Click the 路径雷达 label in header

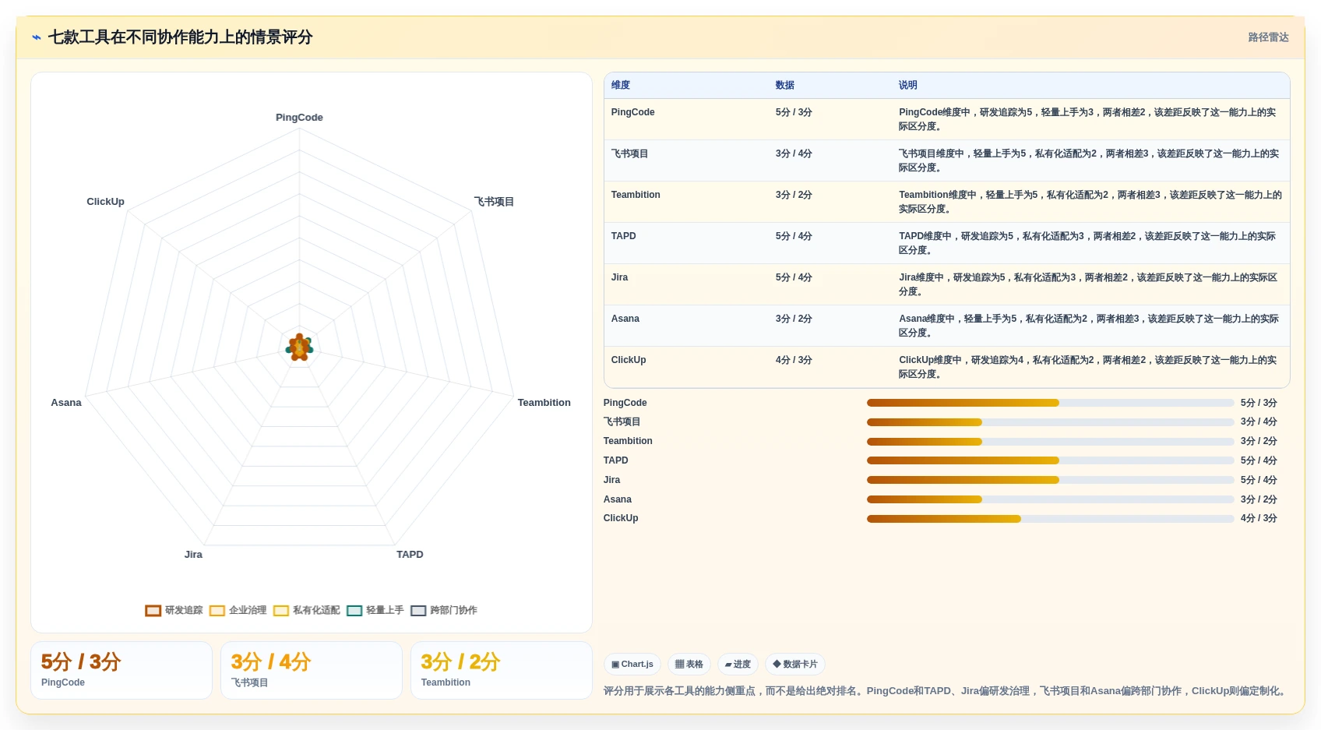click(1268, 37)
